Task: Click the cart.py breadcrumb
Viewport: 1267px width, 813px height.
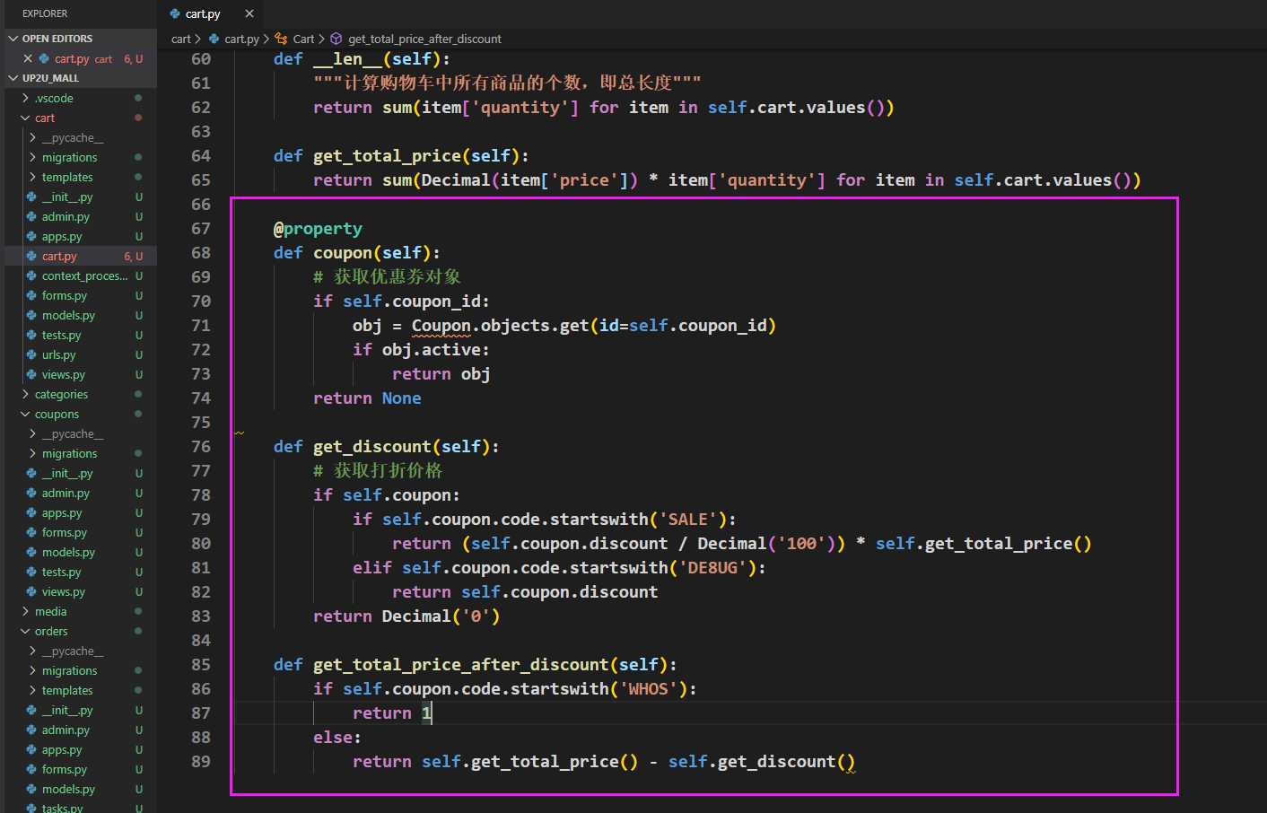Action: [241, 39]
